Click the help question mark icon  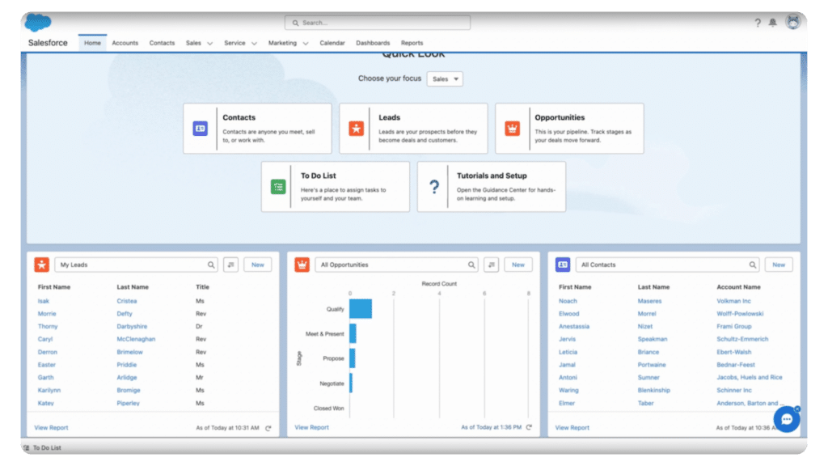point(758,23)
